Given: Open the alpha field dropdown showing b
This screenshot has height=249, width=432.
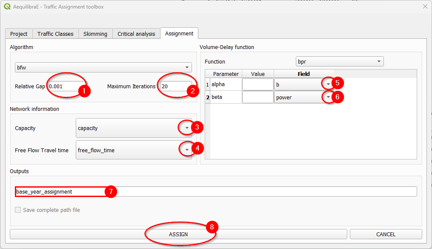Looking at the screenshot, I should 328,84.
